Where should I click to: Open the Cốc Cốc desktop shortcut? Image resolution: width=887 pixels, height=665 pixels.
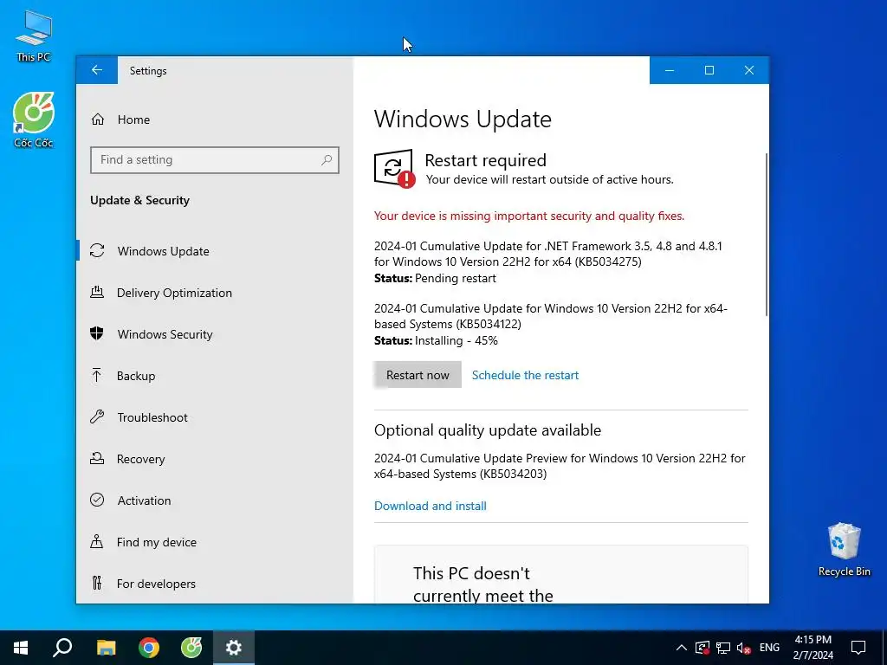[34, 119]
